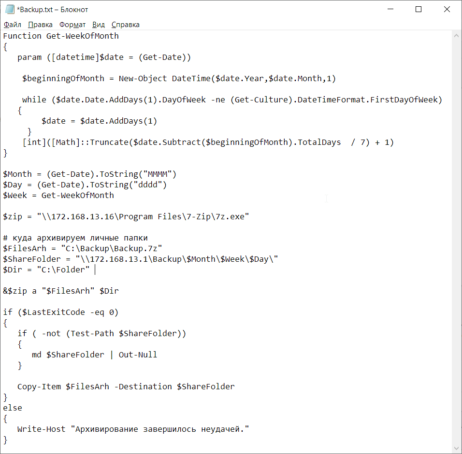462x454 pixels.
Task: Click the '$date = $date.AddDays(1)' line
Action: [x=99, y=121]
